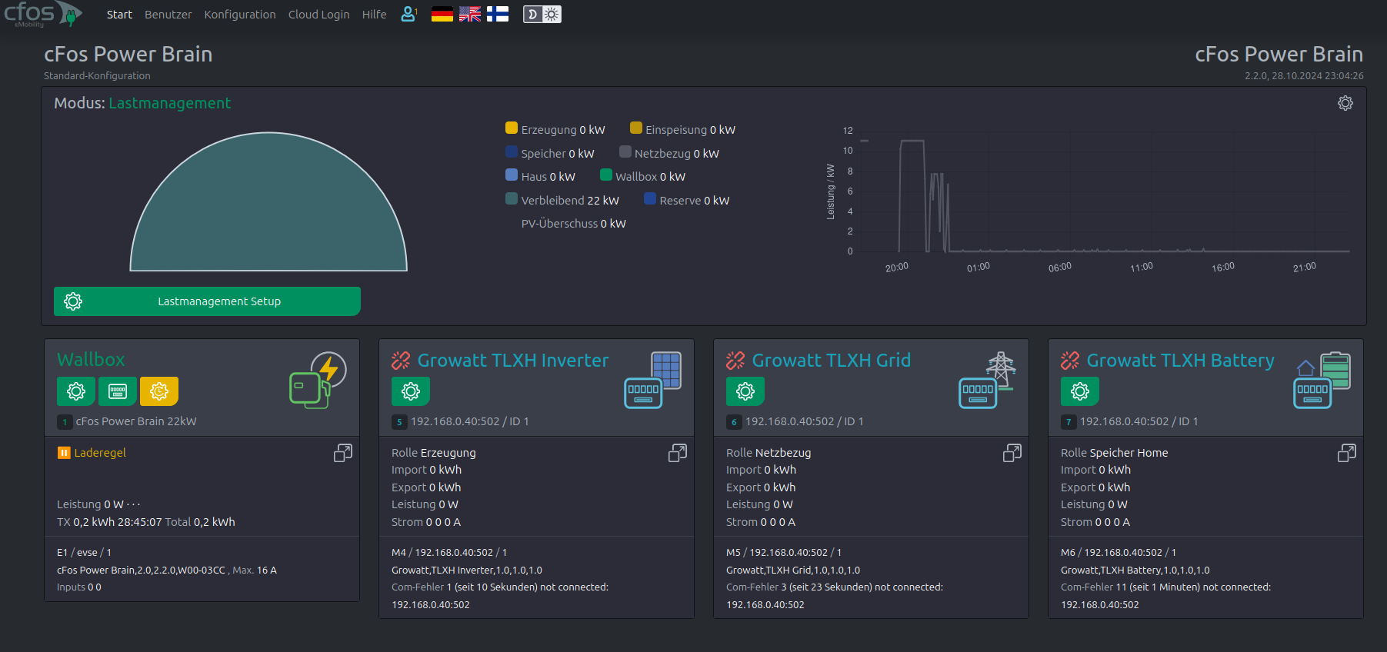This screenshot has width=1387, height=652.
Task: Open Growatt TLXH Grid title
Action: pos(832,360)
